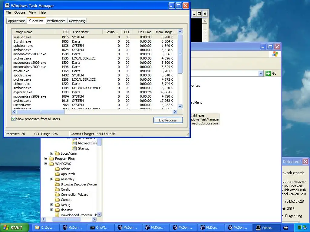This screenshot has height=232, width=310.
Task: Click the Windows flag logo in Explorer
Action: 275,54
